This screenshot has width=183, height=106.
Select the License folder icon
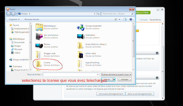click(x=38, y=64)
